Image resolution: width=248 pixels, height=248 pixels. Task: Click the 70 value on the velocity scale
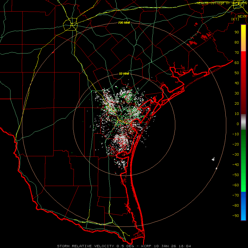[x=237, y=53]
